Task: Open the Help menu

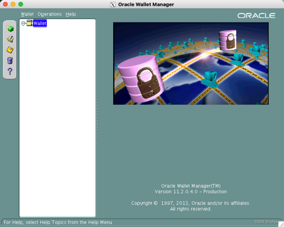Action: pyautogui.click(x=71, y=14)
